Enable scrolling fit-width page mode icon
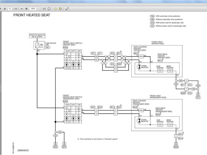 [44, 8]
